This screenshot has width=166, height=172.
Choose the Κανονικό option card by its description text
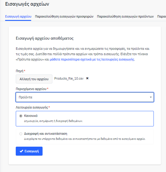[53, 121]
